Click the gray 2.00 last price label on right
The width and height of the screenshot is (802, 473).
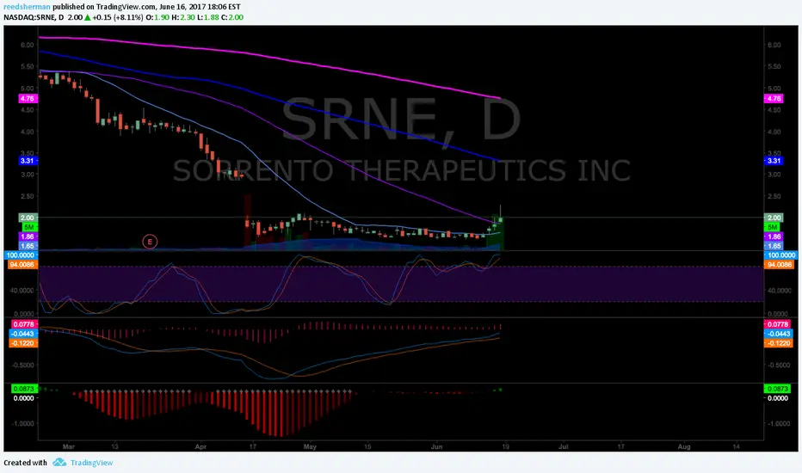774,218
